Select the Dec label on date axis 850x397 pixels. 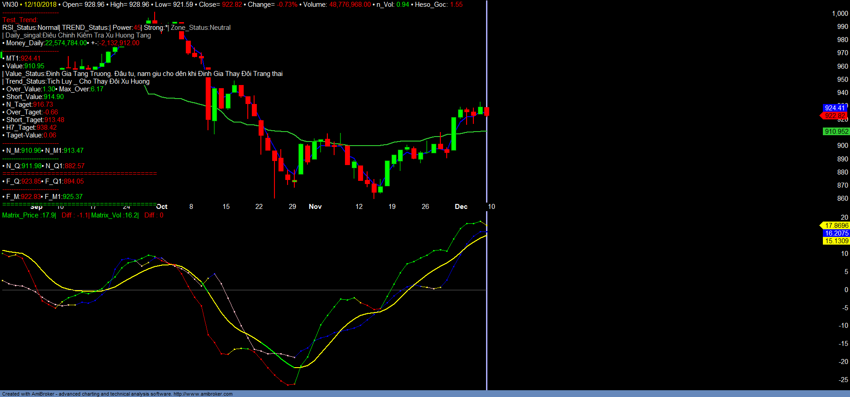click(461, 207)
